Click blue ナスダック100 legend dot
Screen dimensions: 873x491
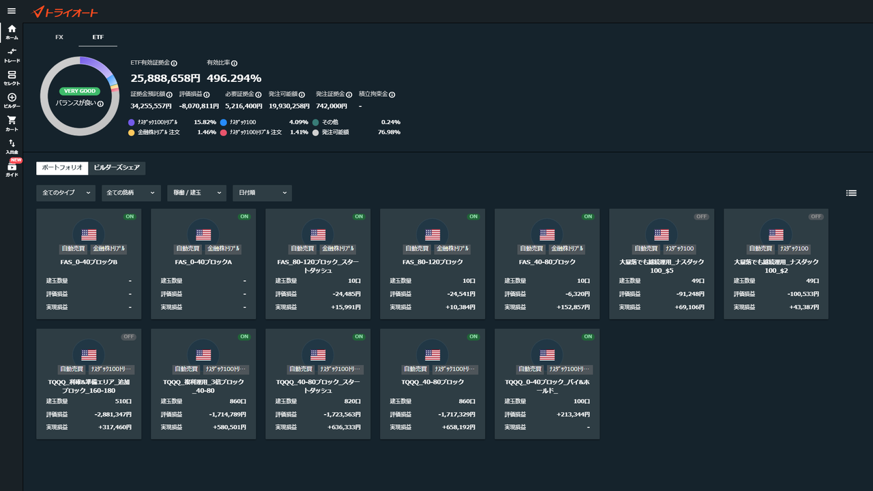[223, 122]
